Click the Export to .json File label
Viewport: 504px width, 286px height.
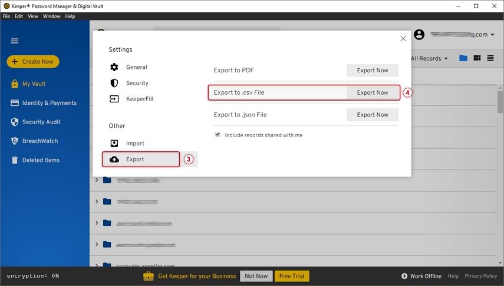coord(240,115)
